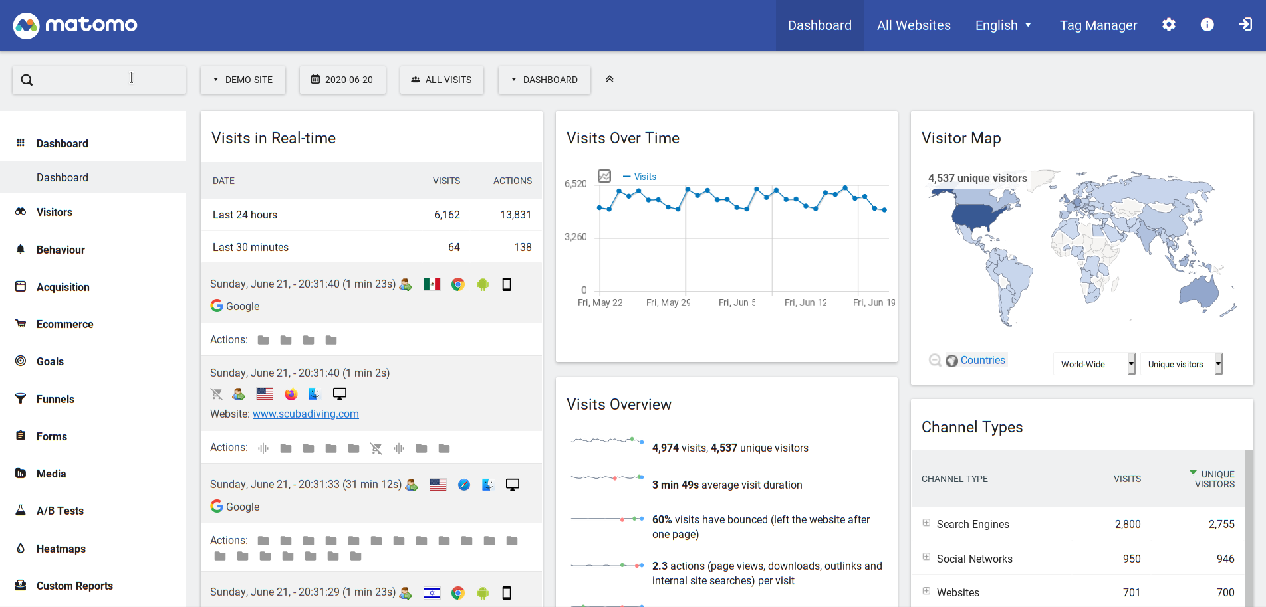Screen dimensions: 1266x607
Task: Click the Heatmaps flame icon
Action: coord(21,548)
